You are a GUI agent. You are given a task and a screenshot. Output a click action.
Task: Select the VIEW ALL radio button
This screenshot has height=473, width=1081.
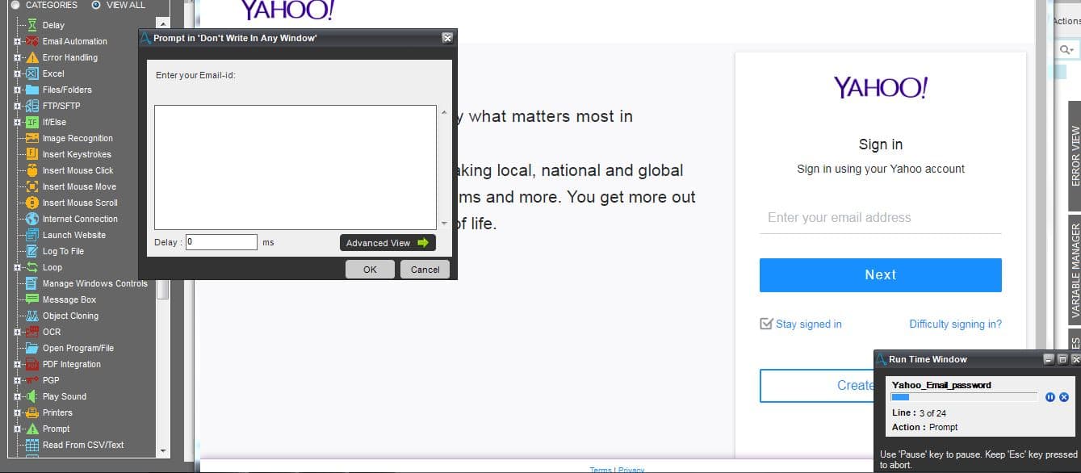(96, 5)
